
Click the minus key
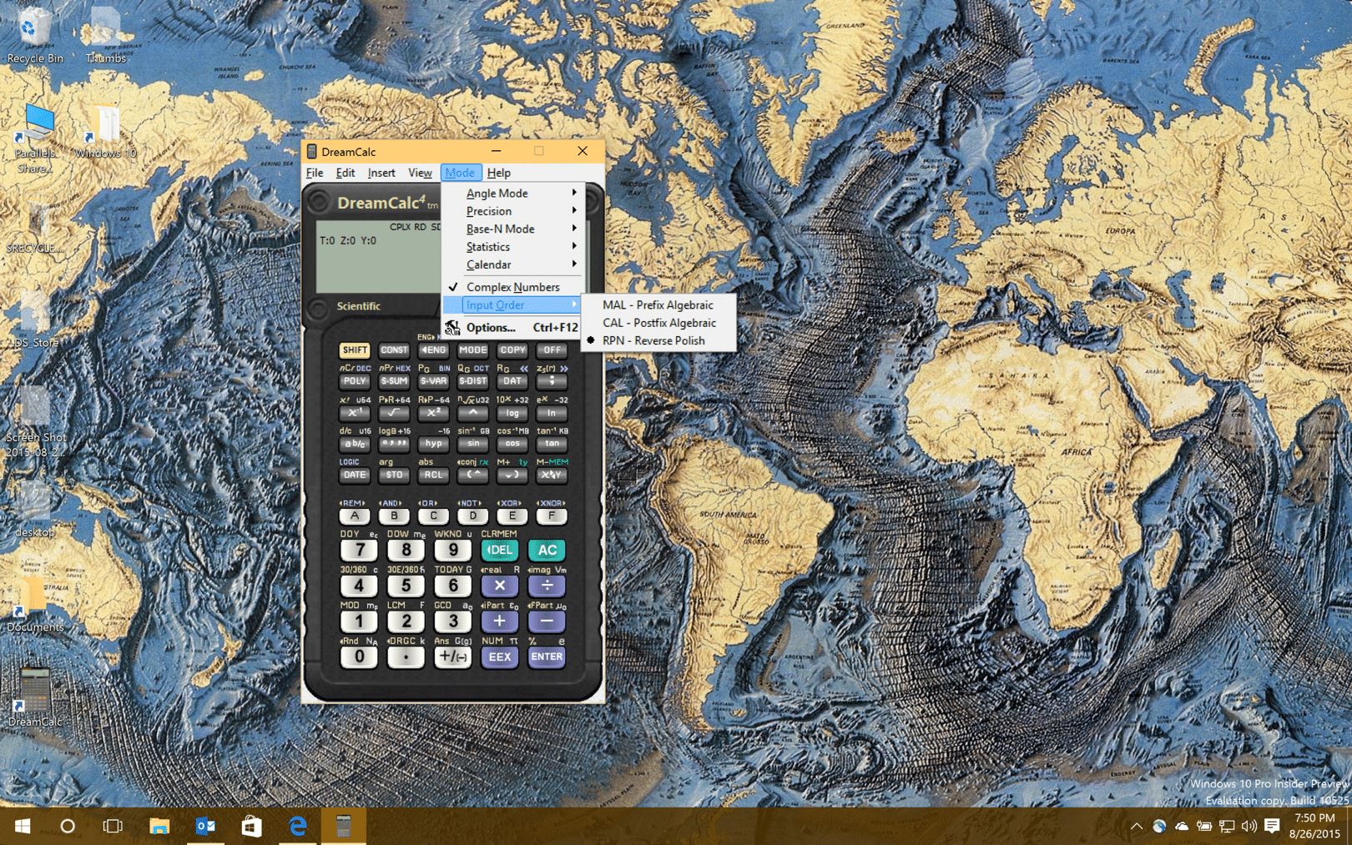click(x=547, y=621)
